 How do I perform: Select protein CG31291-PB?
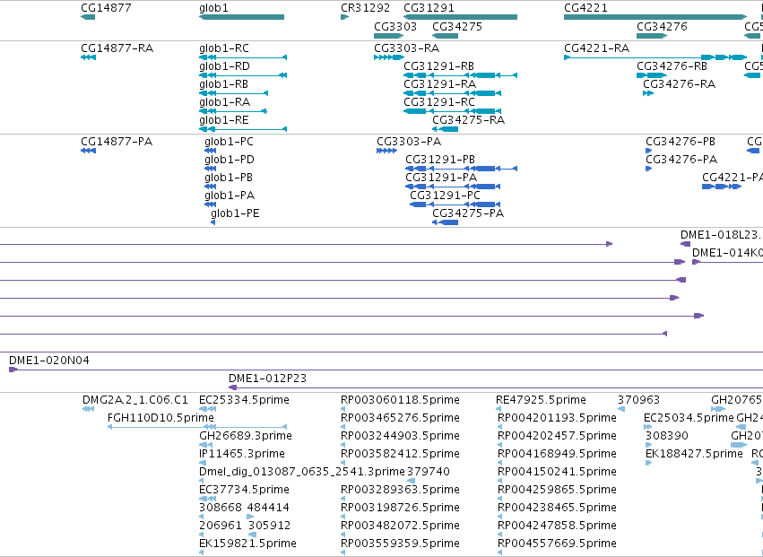462,169
